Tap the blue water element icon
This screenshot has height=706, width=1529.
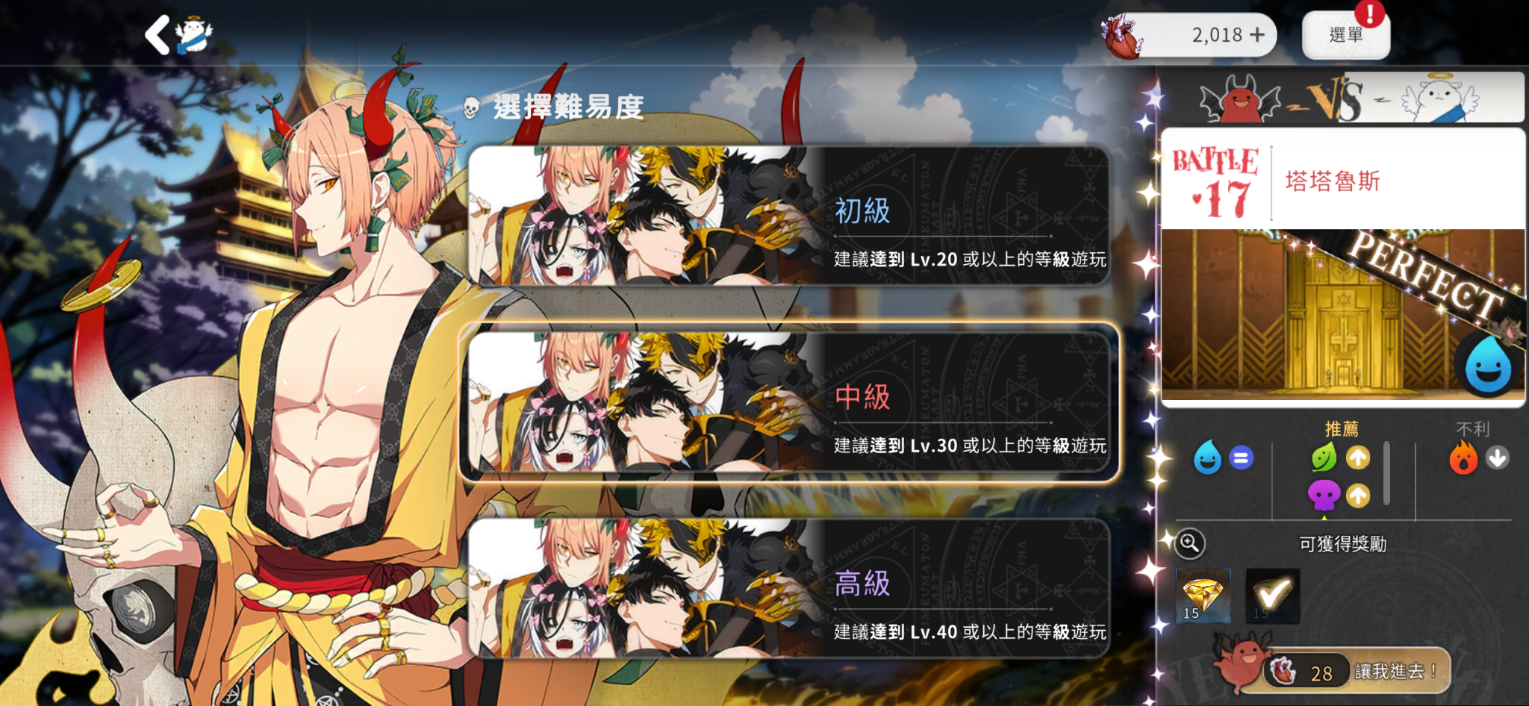click(x=1207, y=457)
